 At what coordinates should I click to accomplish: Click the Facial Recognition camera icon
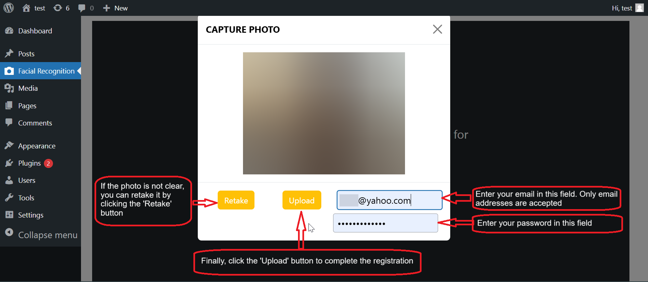[x=9, y=71]
